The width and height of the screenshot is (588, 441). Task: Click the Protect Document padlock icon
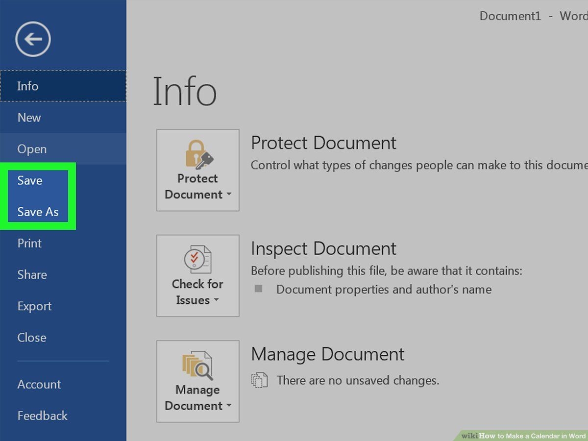[199, 154]
